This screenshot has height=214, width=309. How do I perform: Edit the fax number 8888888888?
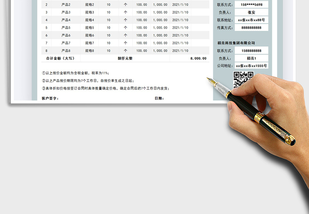pos(251,27)
